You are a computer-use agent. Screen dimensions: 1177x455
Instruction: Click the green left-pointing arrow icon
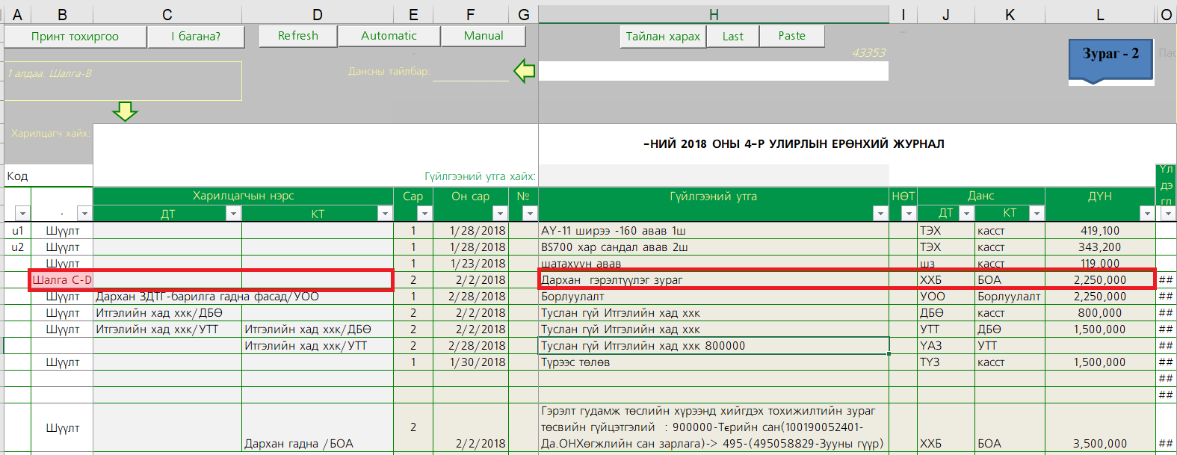coord(524,71)
